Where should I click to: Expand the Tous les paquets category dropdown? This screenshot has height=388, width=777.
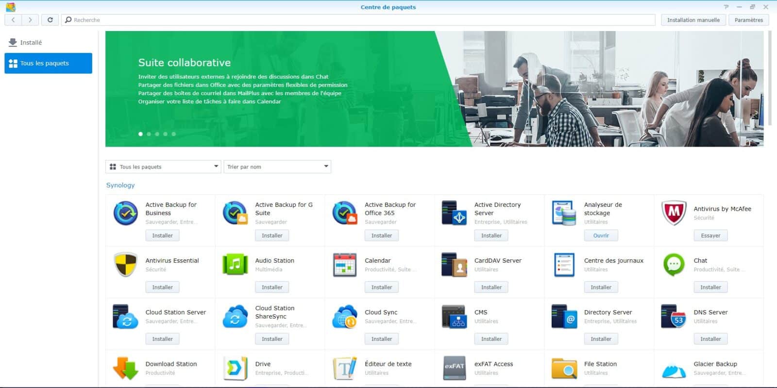[x=163, y=167]
